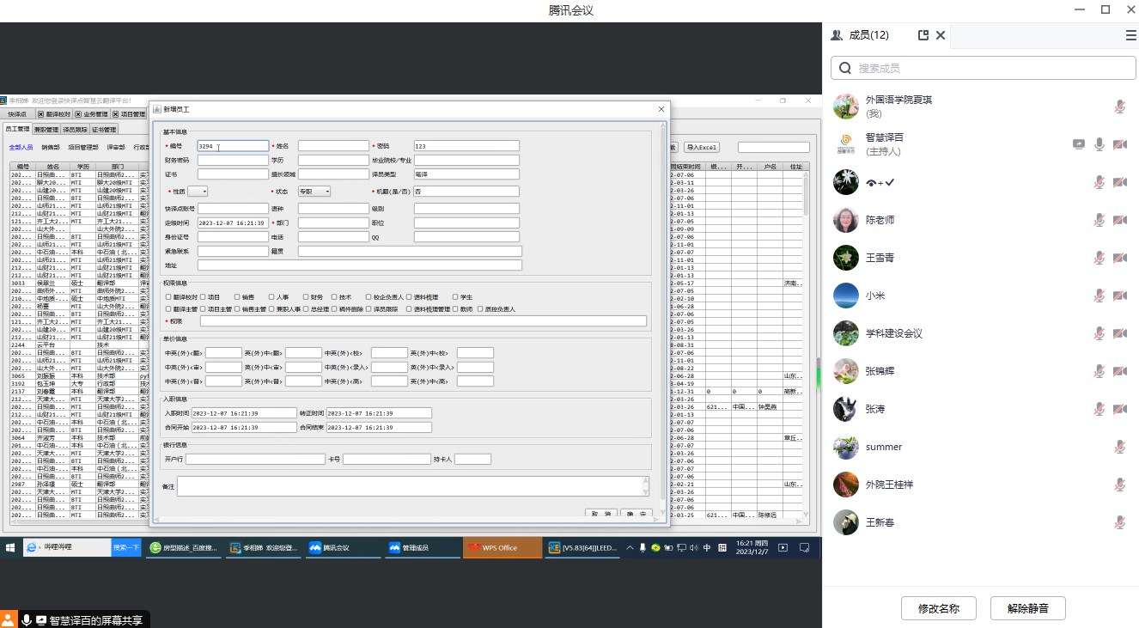Click the 姓名 input field
The height and width of the screenshot is (628, 1139).
point(332,146)
